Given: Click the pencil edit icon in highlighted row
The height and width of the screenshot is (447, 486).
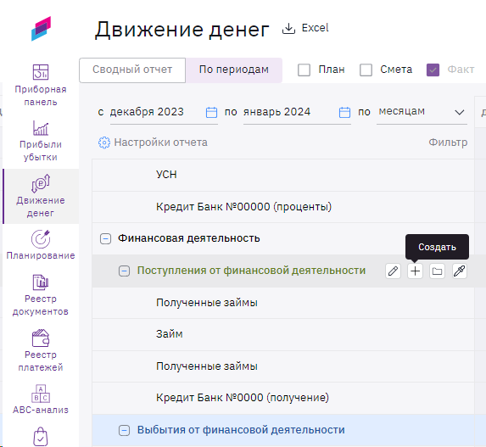Looking at the screenshot, I should point(393,271).
